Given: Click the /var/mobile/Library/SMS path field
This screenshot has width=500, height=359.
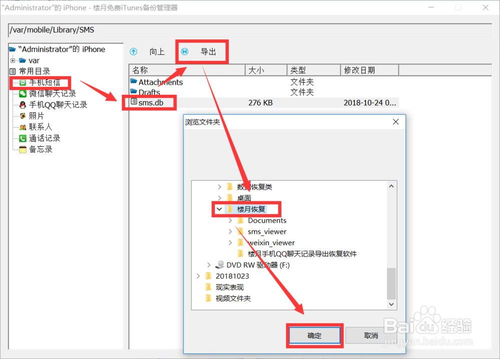Looking at the screenshot, I should [x=249, y=30].
